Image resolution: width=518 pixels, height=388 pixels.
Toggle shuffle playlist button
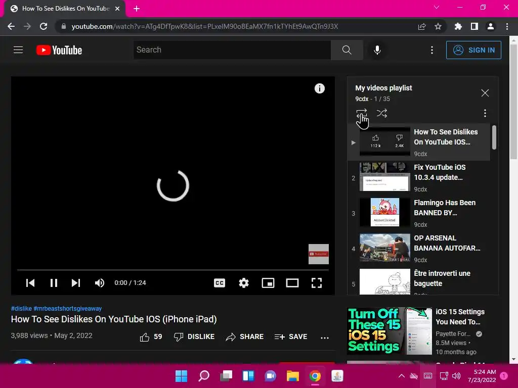381,113
